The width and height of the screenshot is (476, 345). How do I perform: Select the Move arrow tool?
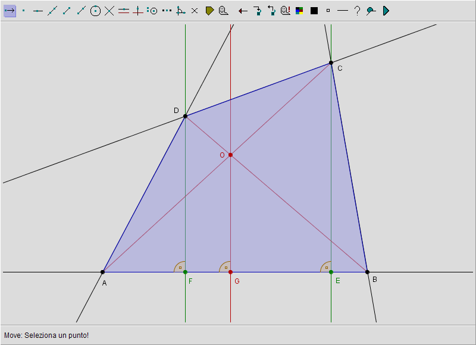(10, 11)
